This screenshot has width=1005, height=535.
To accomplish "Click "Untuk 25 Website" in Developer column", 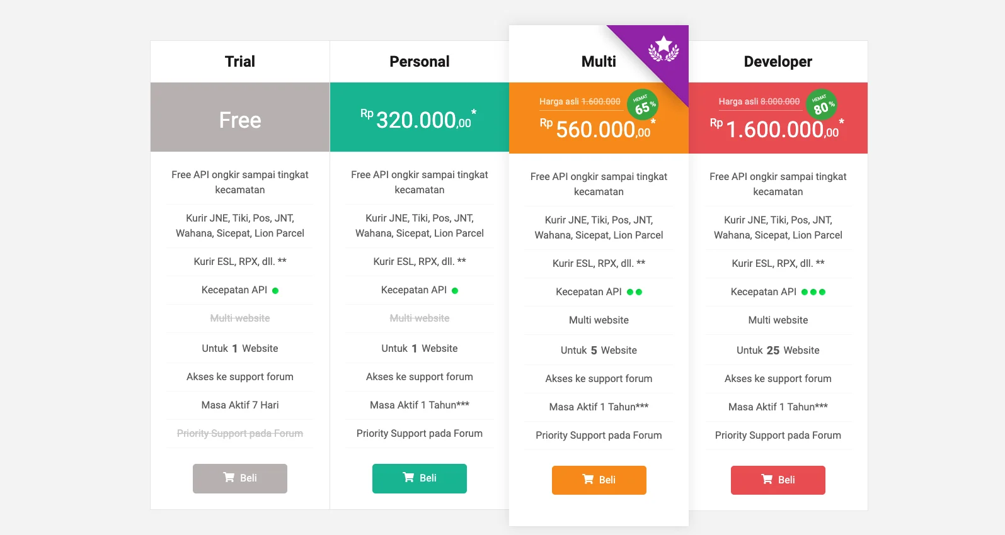I will pos(778,350).
